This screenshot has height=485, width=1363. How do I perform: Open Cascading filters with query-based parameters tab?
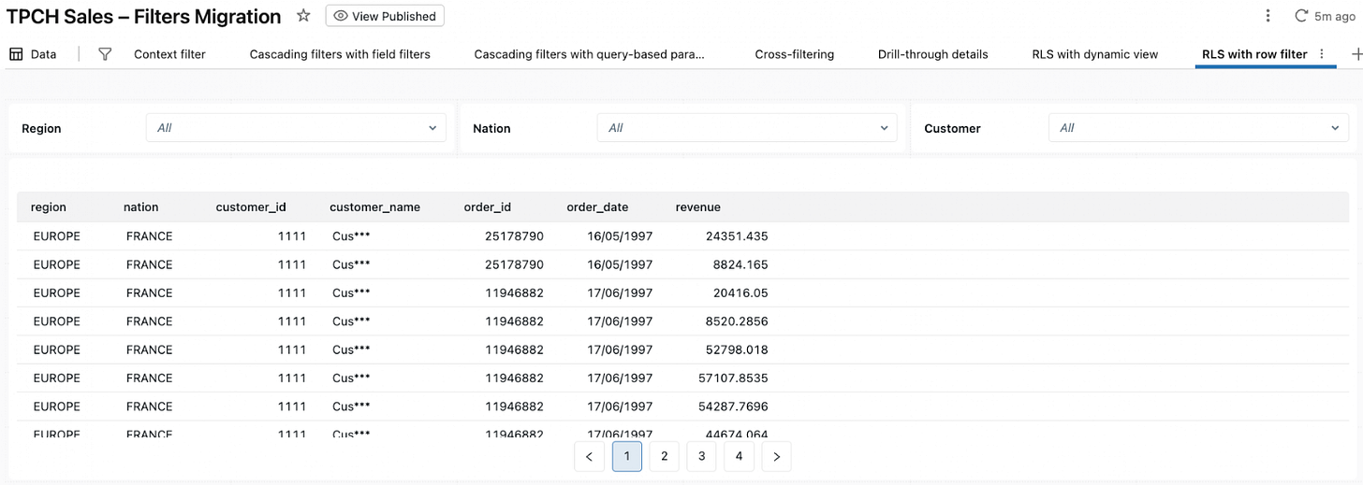point(590,54)
